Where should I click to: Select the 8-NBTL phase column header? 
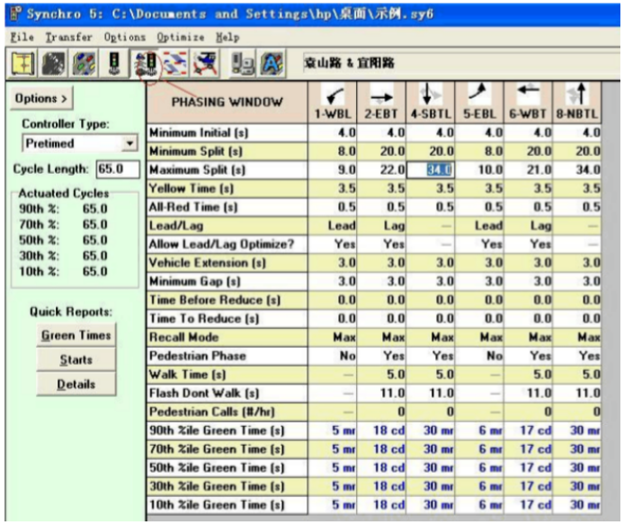577,103
